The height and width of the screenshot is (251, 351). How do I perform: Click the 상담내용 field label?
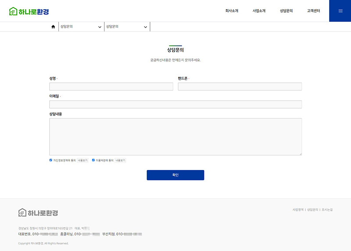[56, 114]
